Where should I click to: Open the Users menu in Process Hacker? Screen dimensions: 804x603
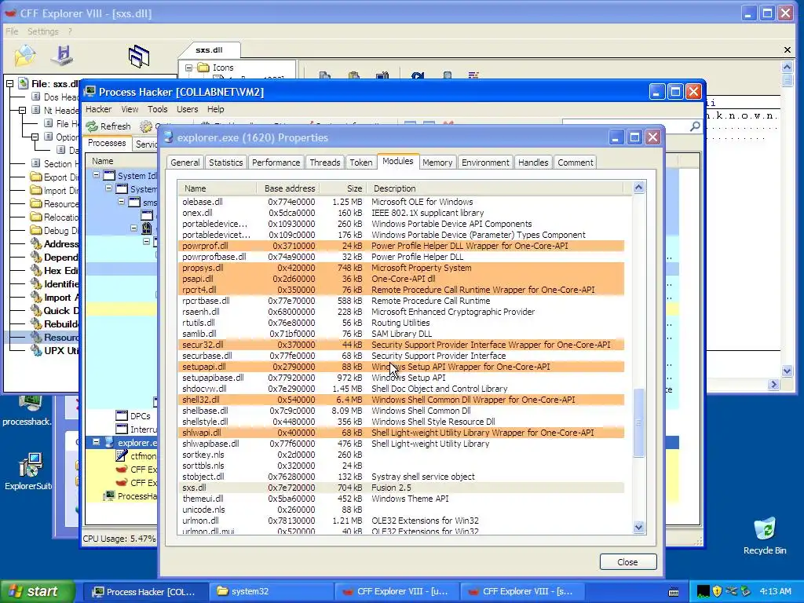187,109
